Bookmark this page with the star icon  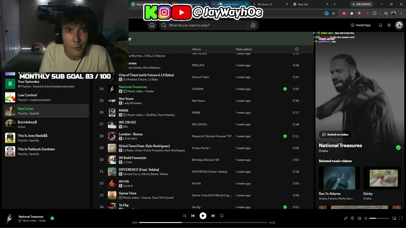coord(333,13)
